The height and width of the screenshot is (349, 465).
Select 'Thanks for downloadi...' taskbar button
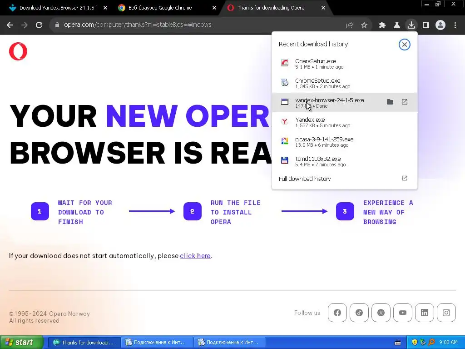84,343
